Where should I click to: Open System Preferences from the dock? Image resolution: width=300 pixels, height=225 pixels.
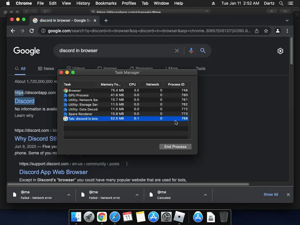[166, 217]
